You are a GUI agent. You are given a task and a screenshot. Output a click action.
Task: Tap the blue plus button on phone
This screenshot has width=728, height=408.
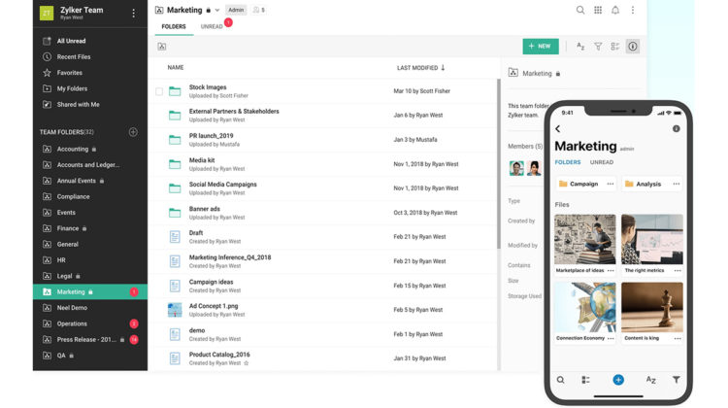coord(618,380)
